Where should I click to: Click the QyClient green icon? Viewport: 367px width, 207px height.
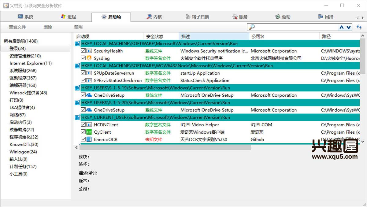(89, 132)
